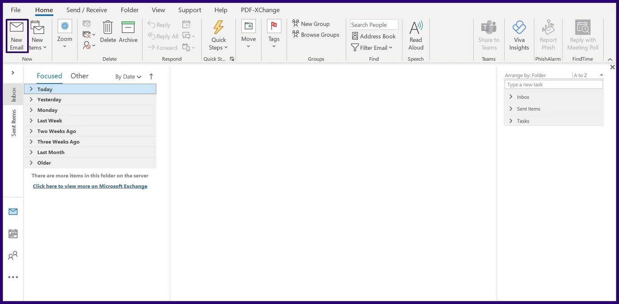Click the Reply with Meeting icon
Image resolution: width=619 pixels, height=304 pixels.
click(186, 24)
